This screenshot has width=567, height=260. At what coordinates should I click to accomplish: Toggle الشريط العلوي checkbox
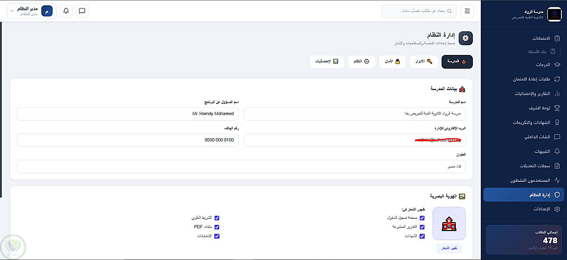point(217,218)
